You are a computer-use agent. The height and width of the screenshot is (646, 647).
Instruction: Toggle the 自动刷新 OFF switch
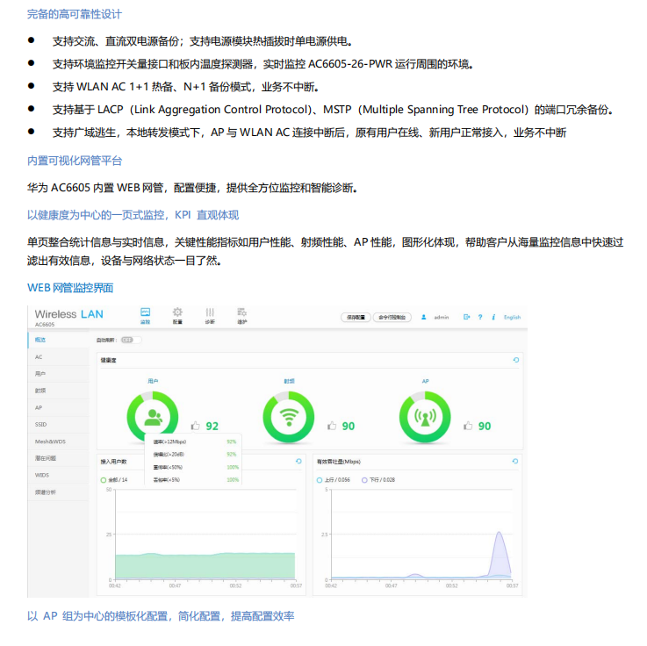pyautogui.click(x=131, y=340)
